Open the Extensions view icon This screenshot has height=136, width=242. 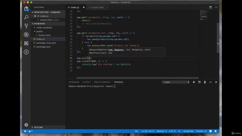pyautogui.click(x=26, y=43)
